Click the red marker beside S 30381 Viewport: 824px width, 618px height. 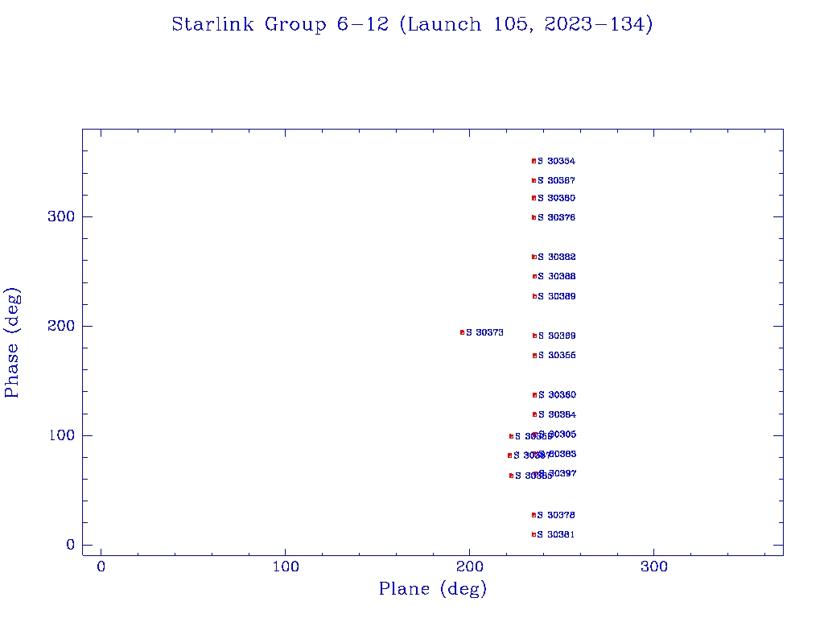pos(534,535)
